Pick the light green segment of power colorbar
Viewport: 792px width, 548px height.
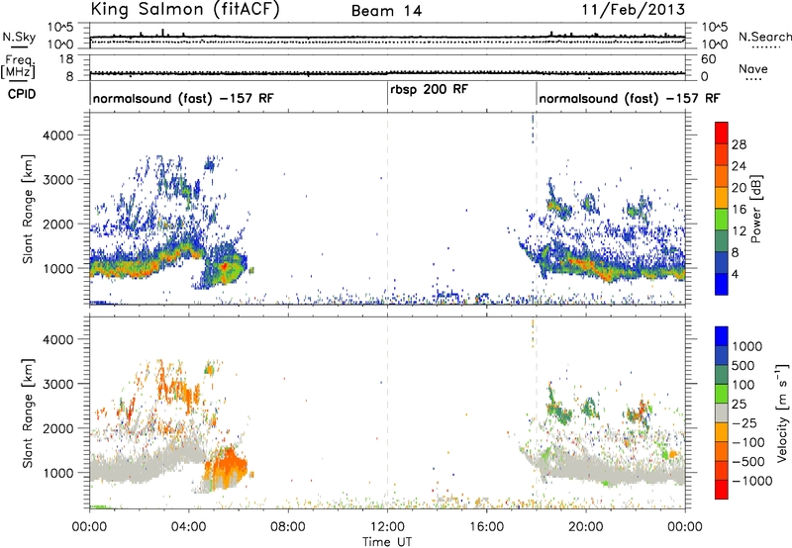pos(722,220)
